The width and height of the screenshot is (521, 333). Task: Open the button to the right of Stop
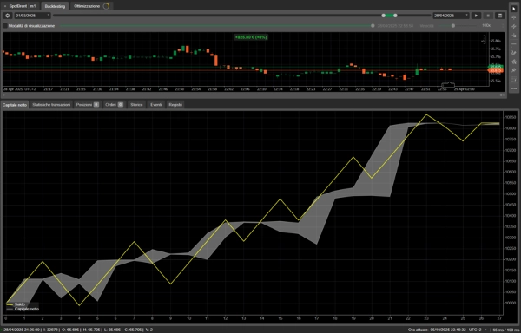click(x=499, y=16)
